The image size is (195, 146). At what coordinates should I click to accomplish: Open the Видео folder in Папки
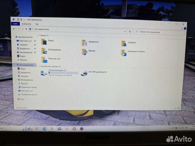pyautogui.click(x=47, y=42)
